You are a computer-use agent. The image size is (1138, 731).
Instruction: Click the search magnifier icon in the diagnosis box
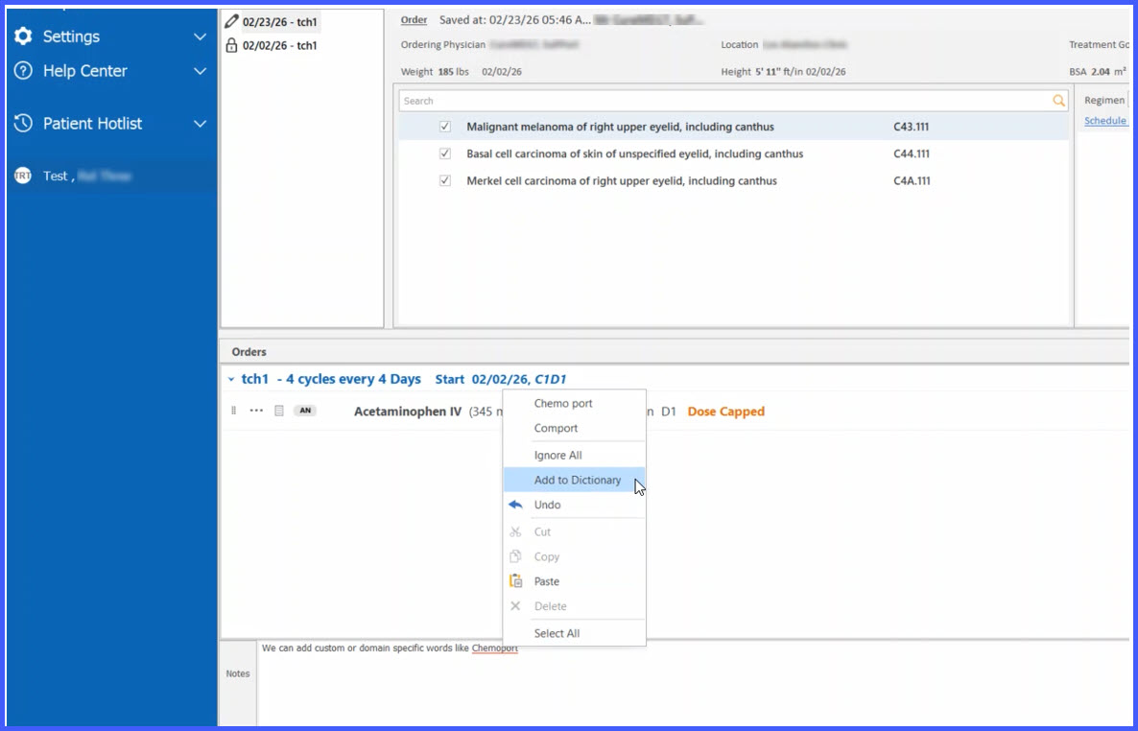pyautogui.click(x=1059, y=101)
